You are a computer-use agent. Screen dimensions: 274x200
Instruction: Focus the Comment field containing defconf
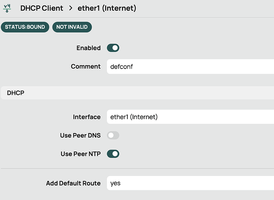[x=190, y=67]
